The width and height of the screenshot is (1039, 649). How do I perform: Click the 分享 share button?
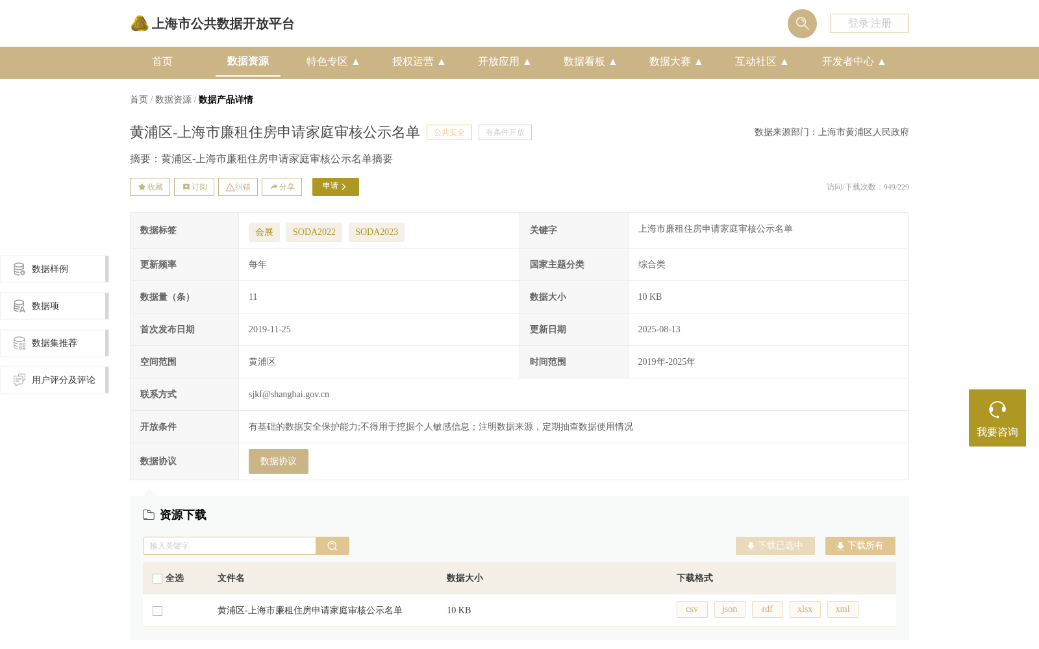coord(282,187)
